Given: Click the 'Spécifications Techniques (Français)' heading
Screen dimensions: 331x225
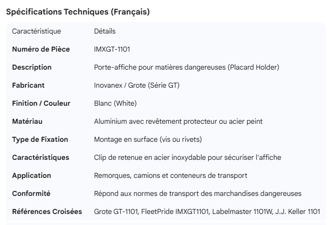Looking at the screenshot, I should [78, 12].
